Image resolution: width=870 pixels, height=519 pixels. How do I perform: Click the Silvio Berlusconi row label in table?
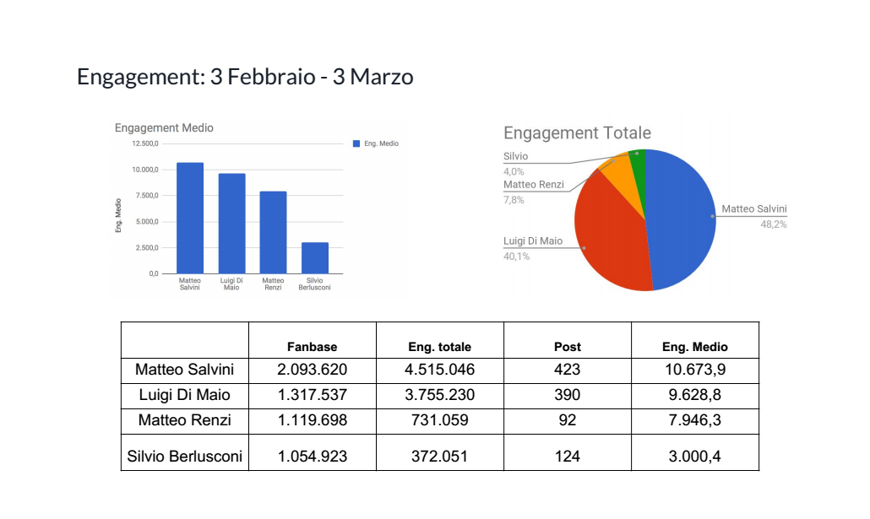coord(184,457)
